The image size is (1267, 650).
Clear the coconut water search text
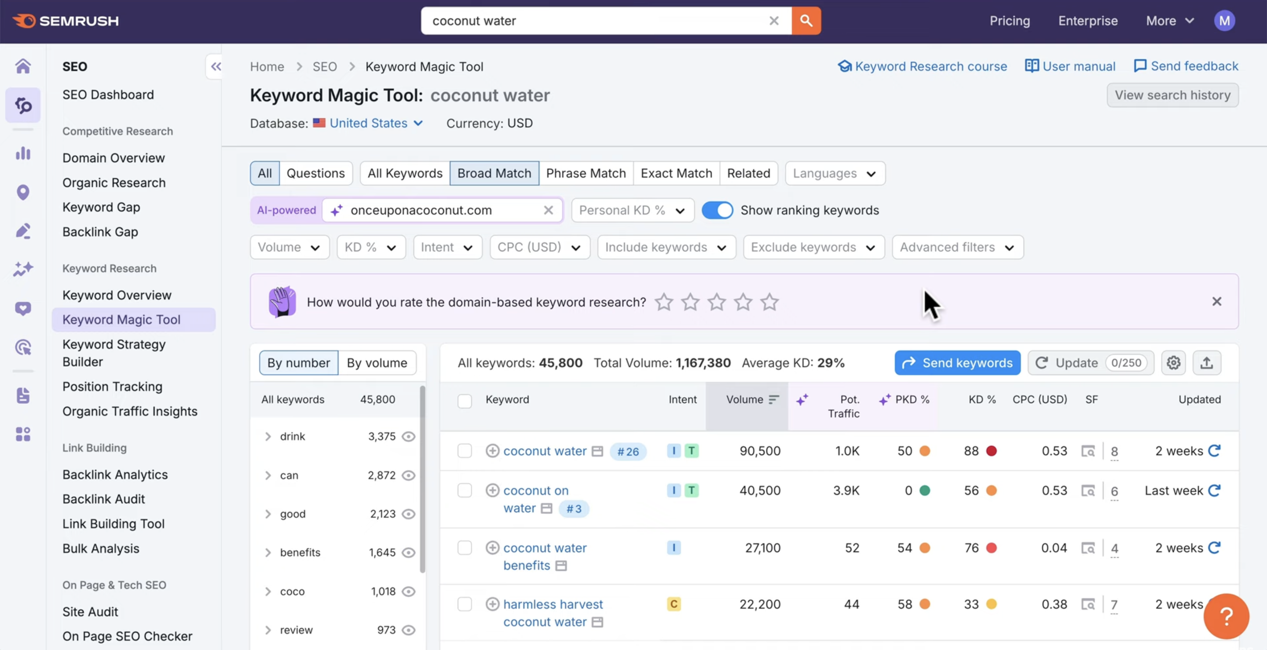tap(774, 21)
